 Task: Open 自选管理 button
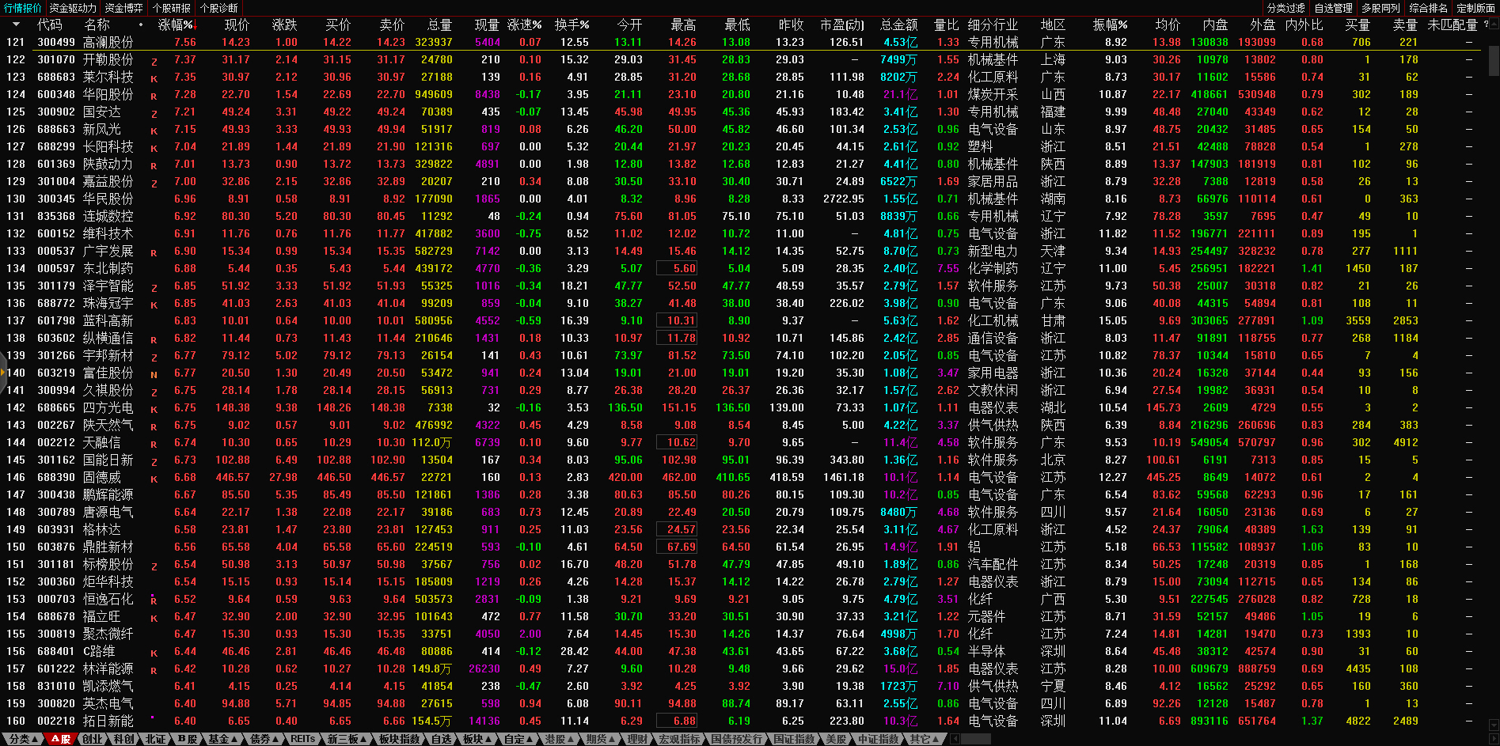click(1334, 8)
